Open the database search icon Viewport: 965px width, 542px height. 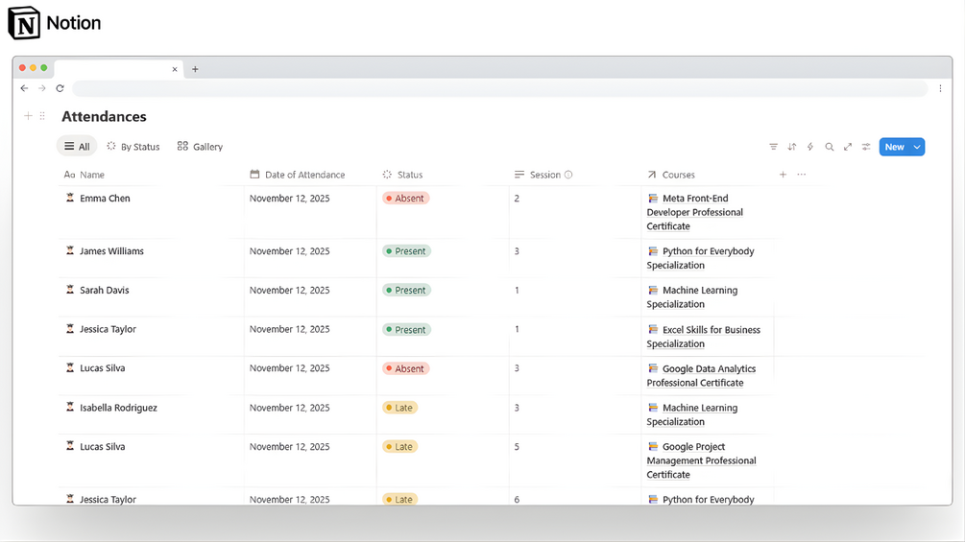point(830,147)
